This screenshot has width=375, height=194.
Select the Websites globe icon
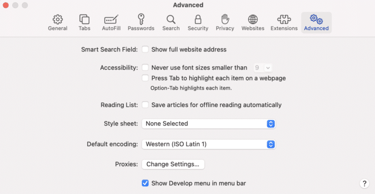pos(253,19)
